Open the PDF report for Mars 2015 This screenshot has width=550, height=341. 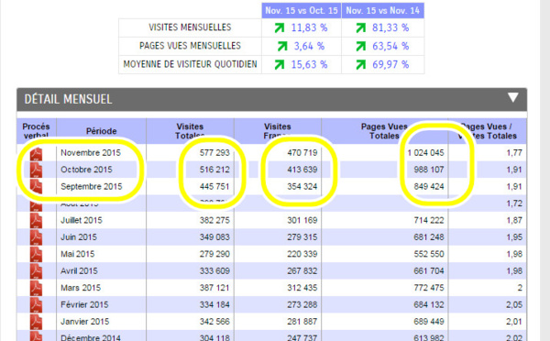coord(36,289)
